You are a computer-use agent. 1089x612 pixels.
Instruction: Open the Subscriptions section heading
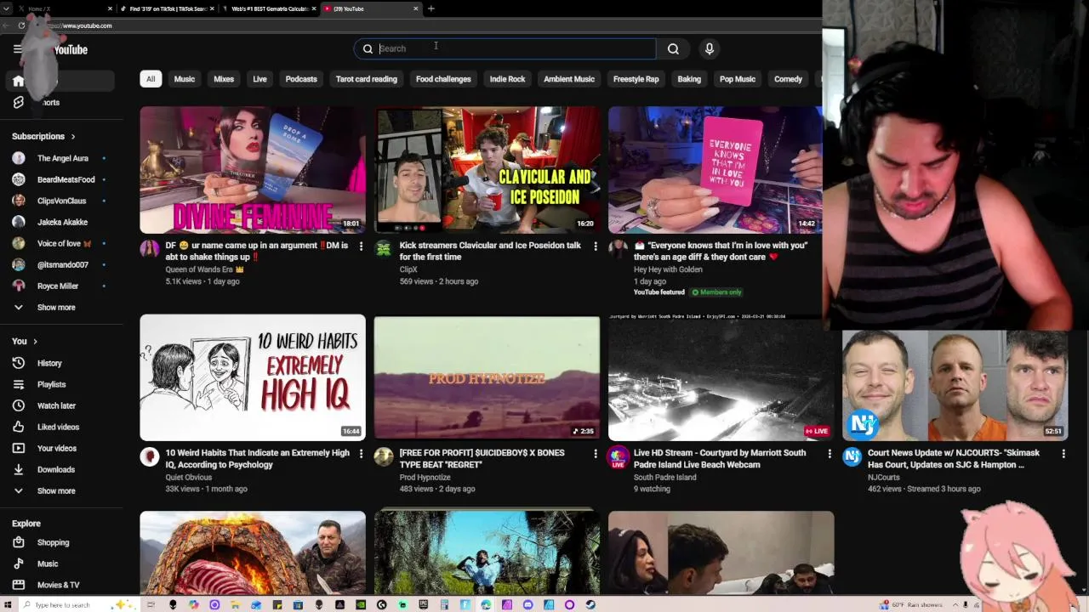(43, 136)
